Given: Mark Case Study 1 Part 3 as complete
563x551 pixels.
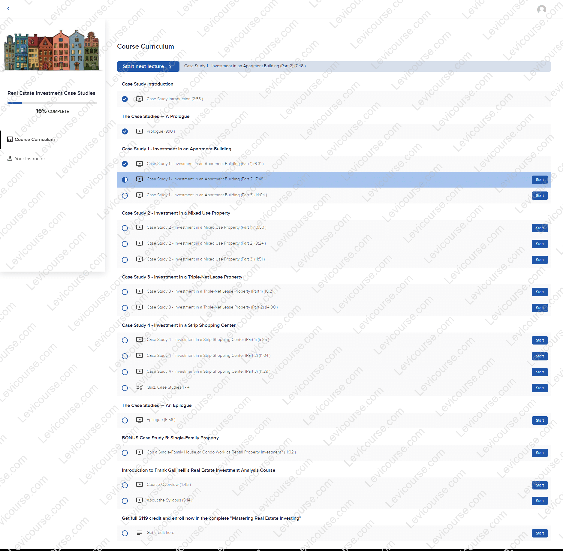Looking at the screenshot, I should 125,196.
